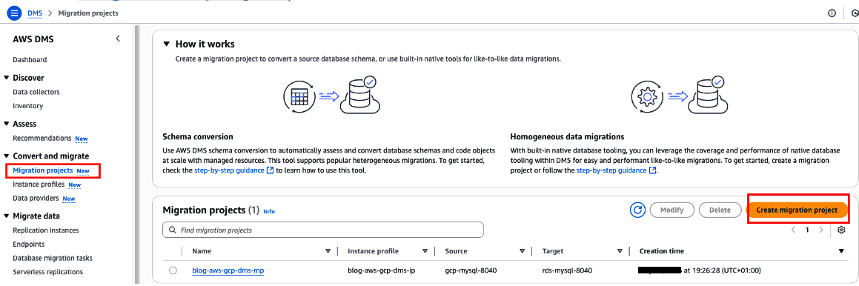Open blog-aws-gcp-dms-mp project link

click(228, 270)
